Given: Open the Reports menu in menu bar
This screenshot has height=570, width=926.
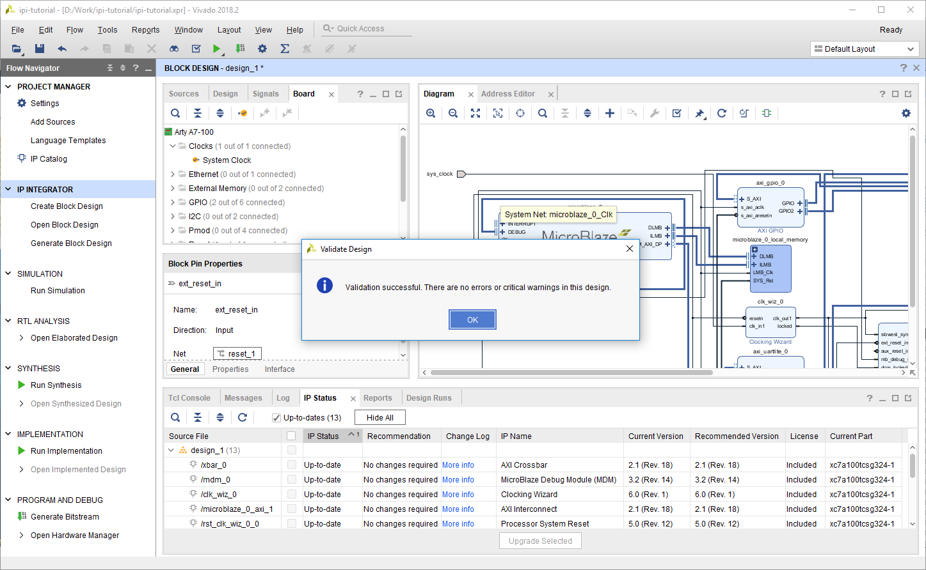Looking at the screenshot, I should coord(145,30).
